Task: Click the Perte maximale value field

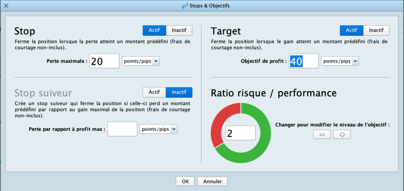Action: tap(104, 61)
